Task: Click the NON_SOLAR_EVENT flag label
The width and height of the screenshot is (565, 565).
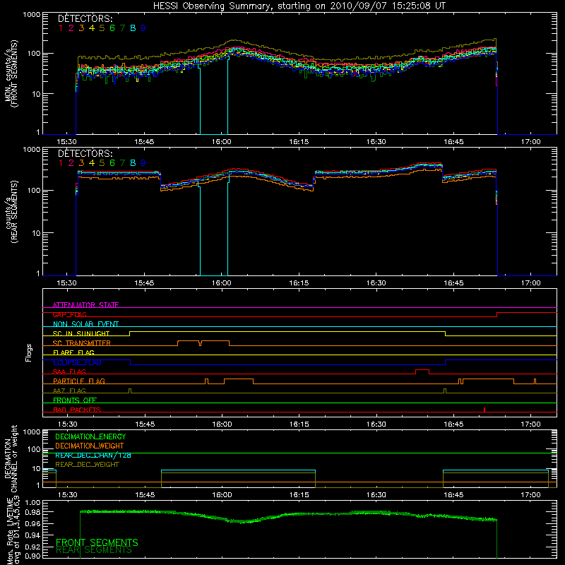Action: click(85, 324)
